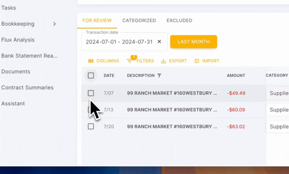Open Flux Analysis from the sidebar
The height and width of the screenshot is (174, 289).
pyautogui.click(x=18, y=40)
